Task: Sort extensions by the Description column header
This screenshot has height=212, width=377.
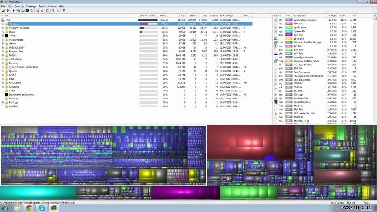Action: pos(310,16)
